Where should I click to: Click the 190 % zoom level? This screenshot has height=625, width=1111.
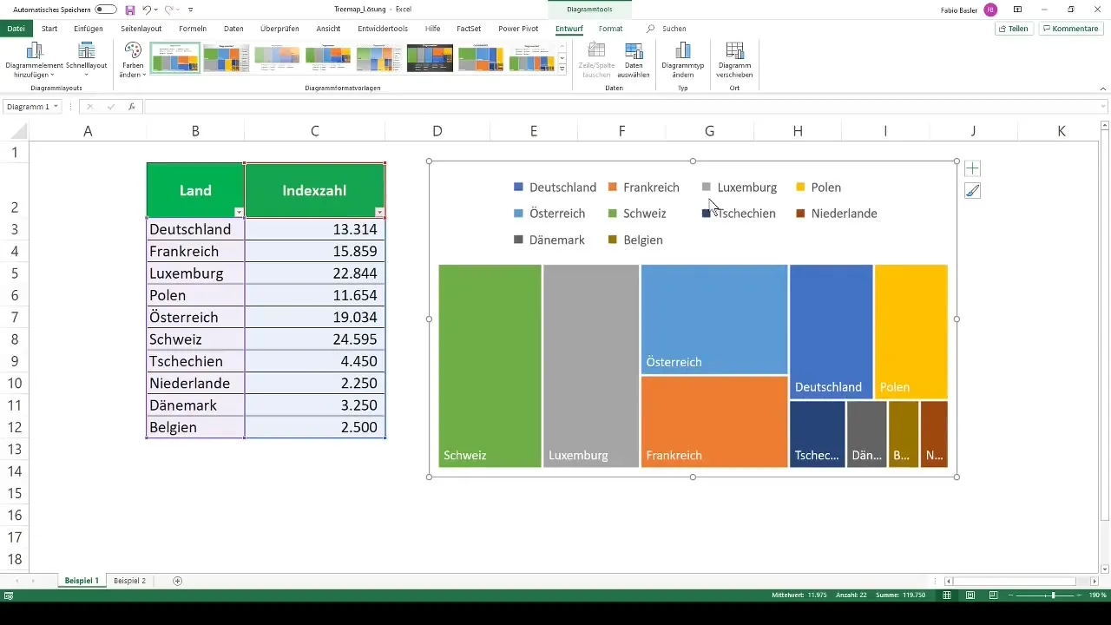coord(1097,595)
